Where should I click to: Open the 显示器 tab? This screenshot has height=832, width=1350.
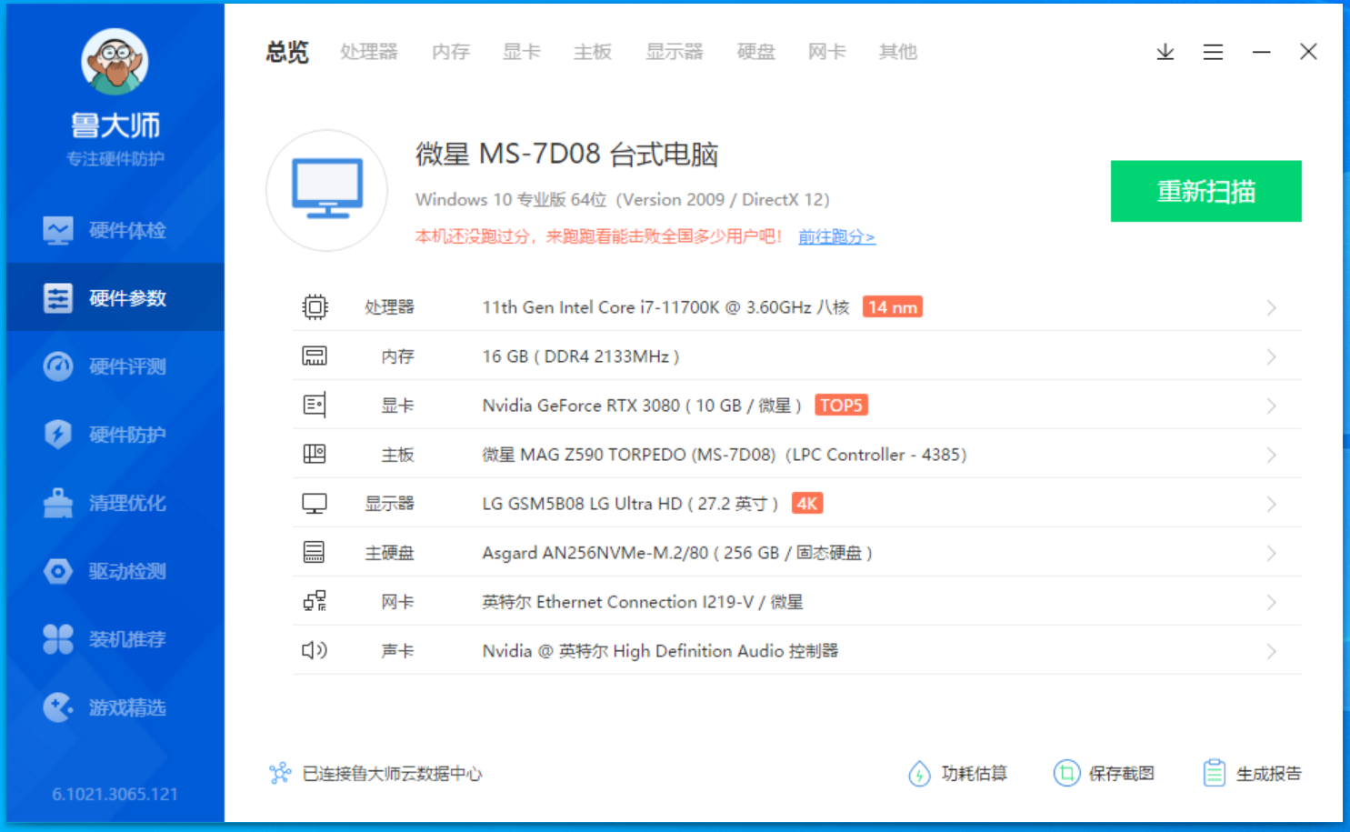coord(675,52)
